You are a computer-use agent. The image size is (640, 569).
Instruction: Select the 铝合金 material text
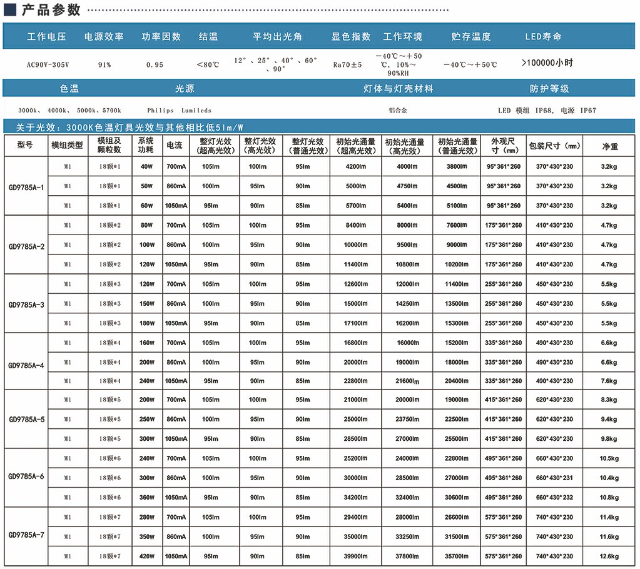[x=398, y=110]
